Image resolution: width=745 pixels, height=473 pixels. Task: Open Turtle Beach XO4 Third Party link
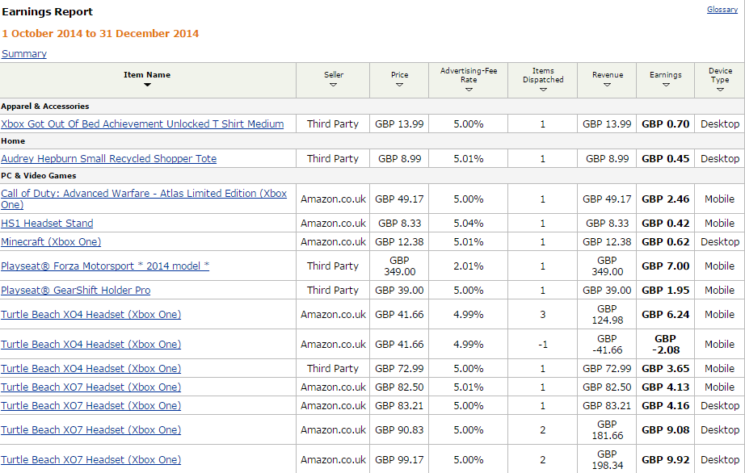coord(90,368)
